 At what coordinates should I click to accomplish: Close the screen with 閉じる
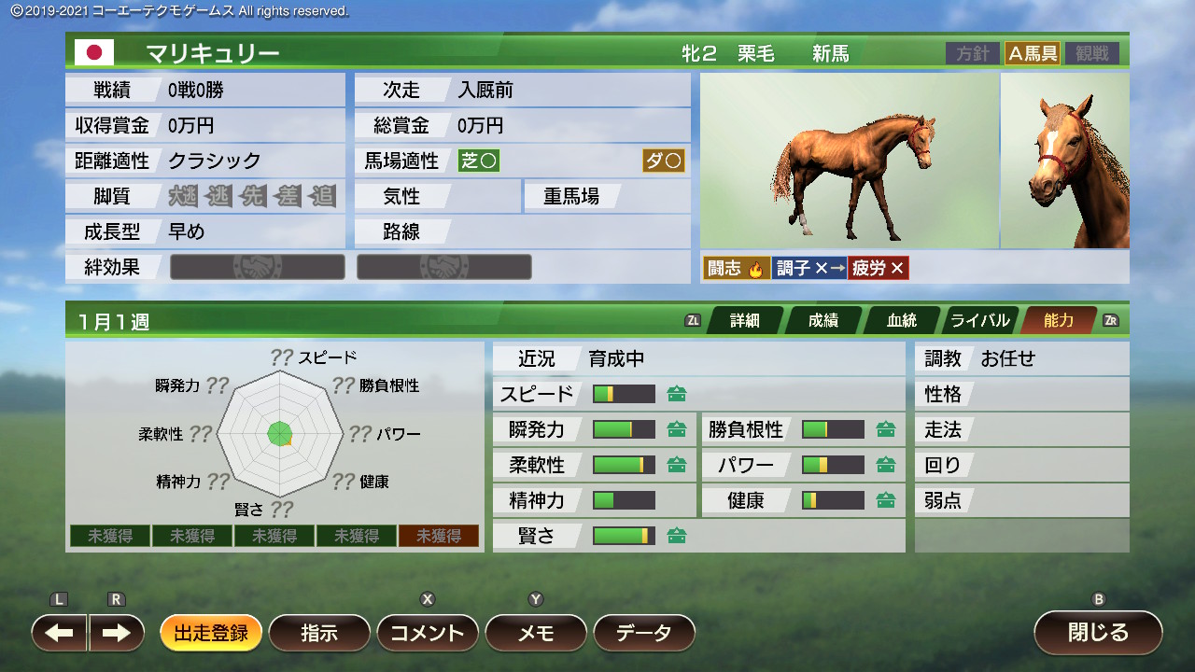(x=1099, y=632)
